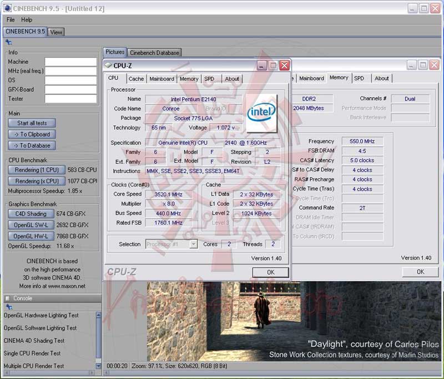
Task: Click the Name field Intel Pentium E2140
Action: [193, 99]
